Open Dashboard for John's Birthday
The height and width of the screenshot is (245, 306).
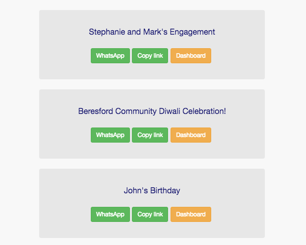coord(191,214)
